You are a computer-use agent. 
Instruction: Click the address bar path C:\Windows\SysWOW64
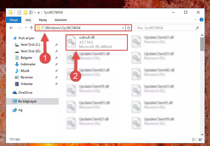(61, 28)
